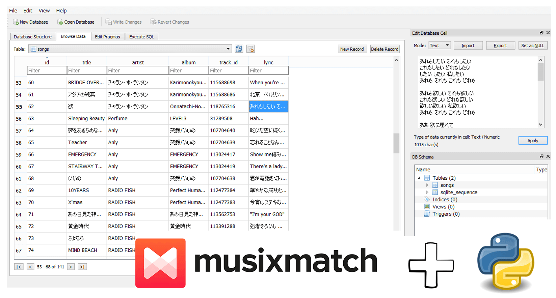This screenshot has width=556, height=298.
Task: Switch to Edit Pragmas tab
Action: (x=107, y=37)
